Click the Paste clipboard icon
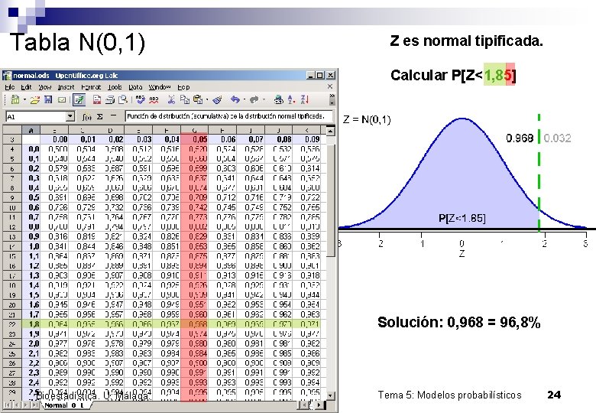Image resolution: width=596 pixels, height=413 pixels. point(198,99)
